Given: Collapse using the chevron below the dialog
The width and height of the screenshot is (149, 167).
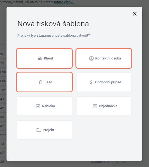Looking at the screenshot, I should click(123, 162).
